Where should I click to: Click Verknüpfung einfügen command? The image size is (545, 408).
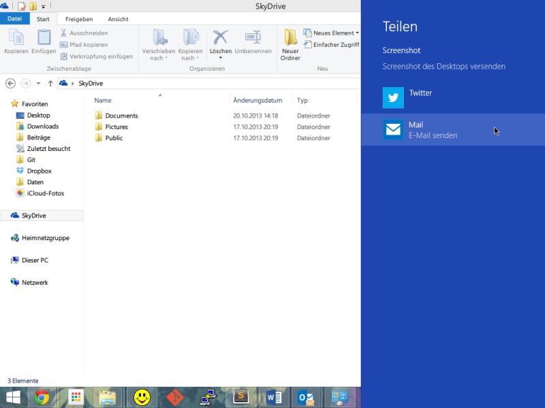[x=97, y=56]
